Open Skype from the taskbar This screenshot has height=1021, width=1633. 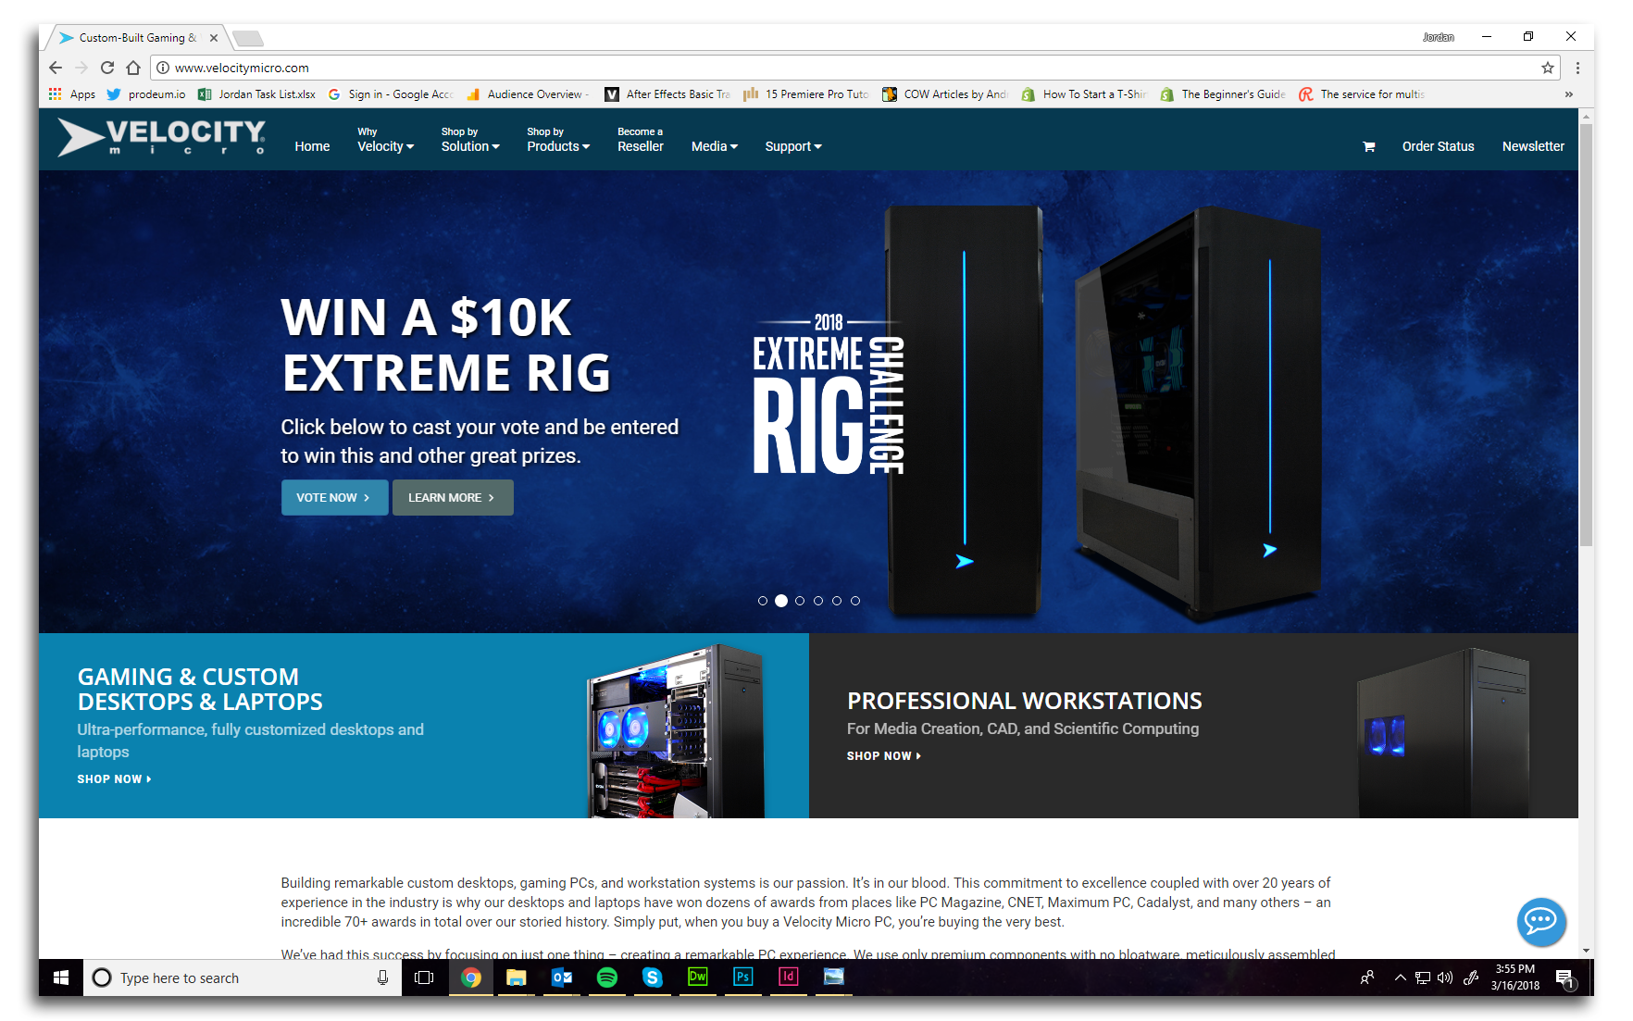click(x=652, y=977)
